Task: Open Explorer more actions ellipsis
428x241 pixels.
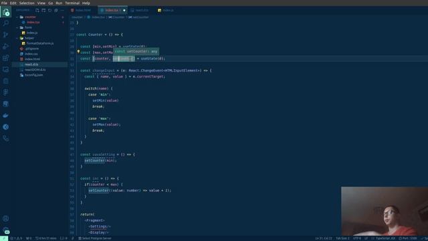Action: click(x=62, y=11)
